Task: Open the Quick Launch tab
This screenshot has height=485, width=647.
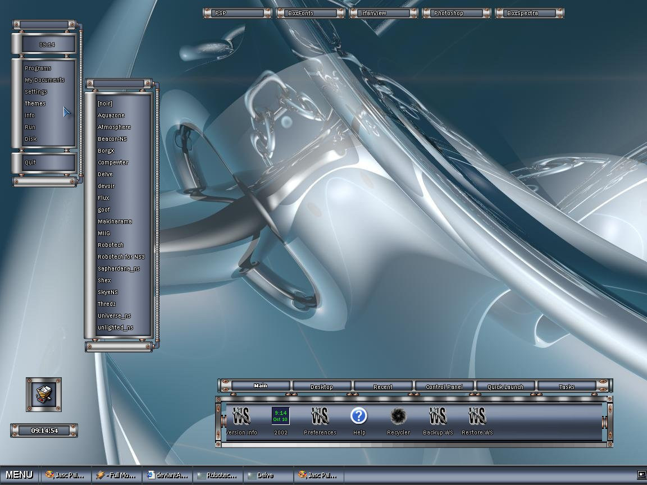Action: (x=505, y=387)
